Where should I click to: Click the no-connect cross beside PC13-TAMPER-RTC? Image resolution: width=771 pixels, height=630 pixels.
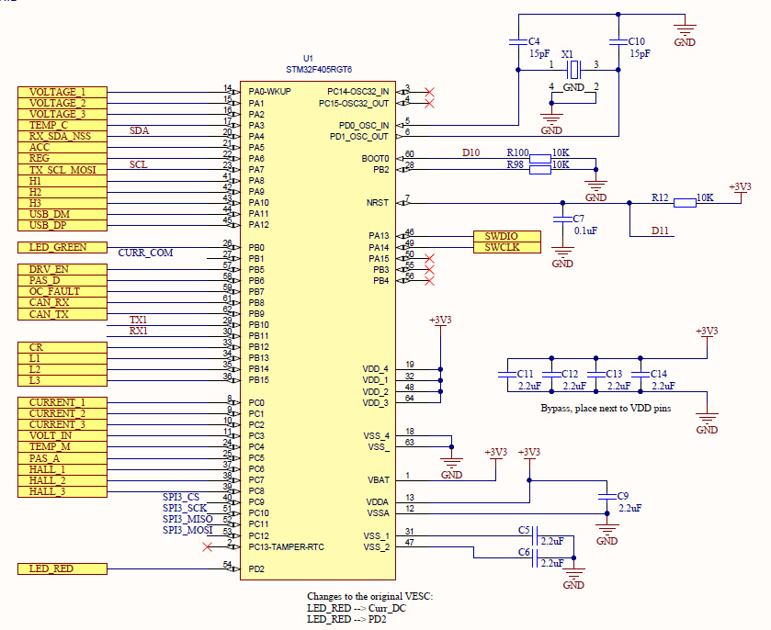pos(207,547)
